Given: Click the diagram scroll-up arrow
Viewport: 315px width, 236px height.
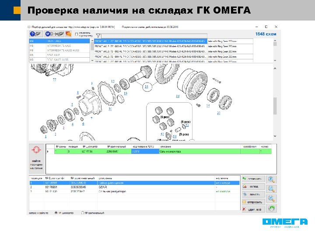Looking at the screenshot, I should [275, 69].
